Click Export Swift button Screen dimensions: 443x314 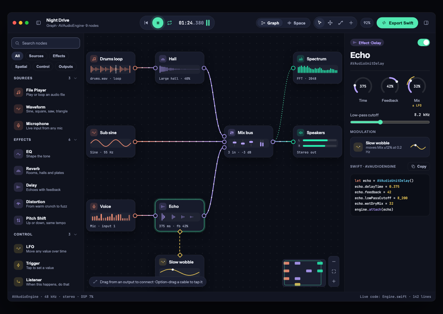click(x=398, y=23)
